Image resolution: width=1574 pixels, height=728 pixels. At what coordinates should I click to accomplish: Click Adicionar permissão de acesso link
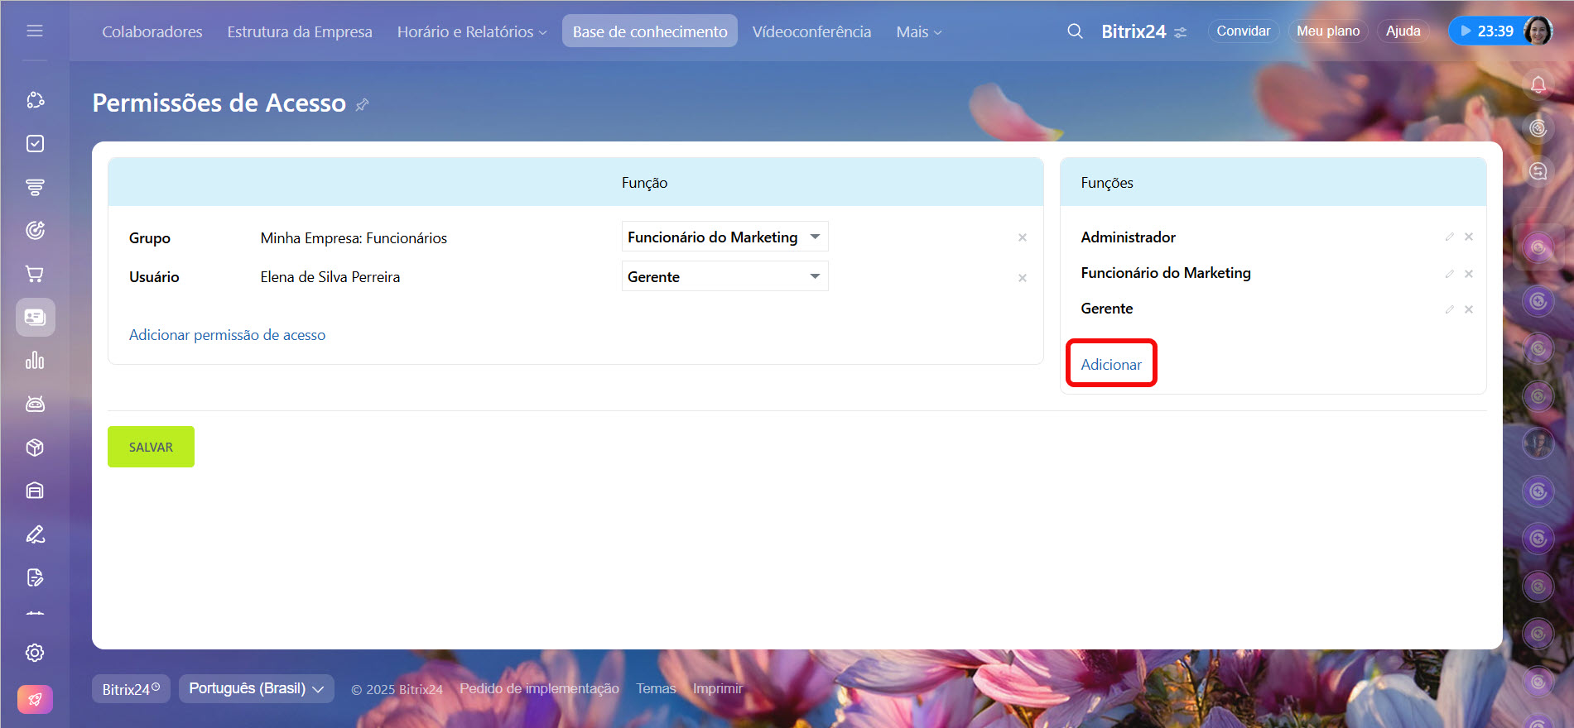point(227,335)
